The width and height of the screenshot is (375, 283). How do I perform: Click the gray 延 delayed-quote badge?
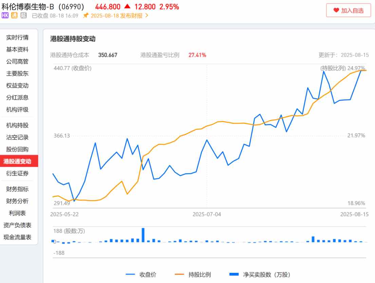point(23,16)
